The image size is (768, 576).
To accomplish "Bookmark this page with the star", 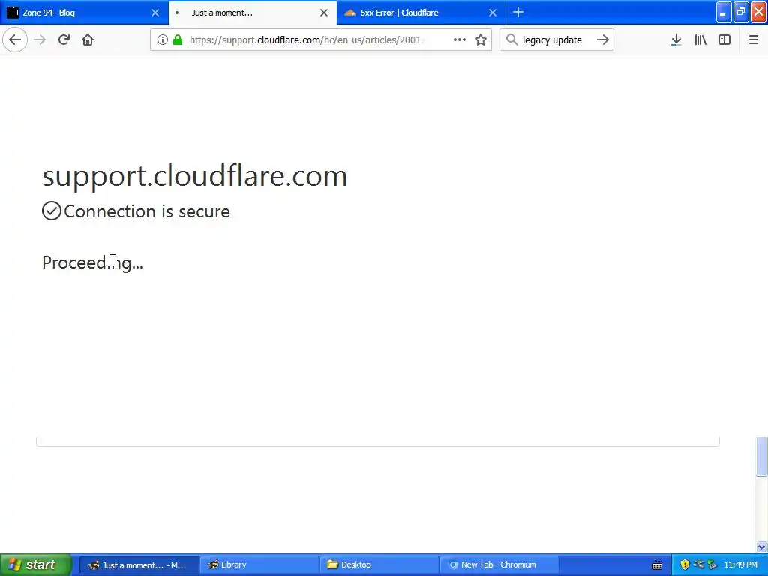I will click(x=481, y=40).
